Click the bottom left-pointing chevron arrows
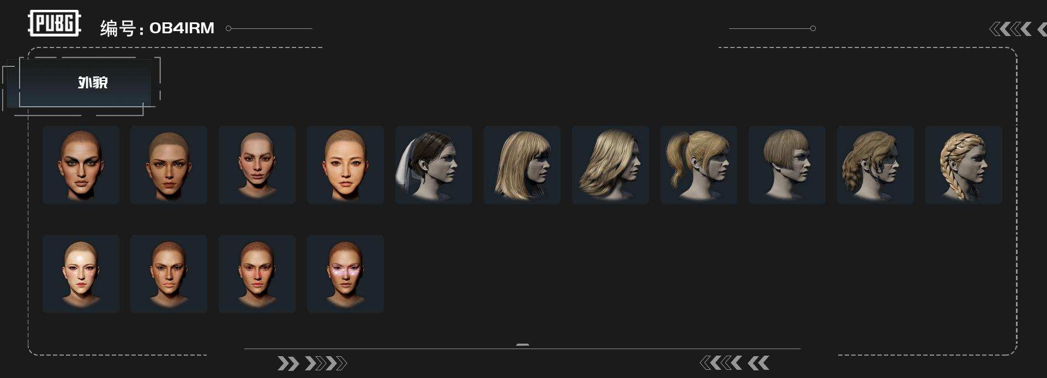 (x=735, y=363)
